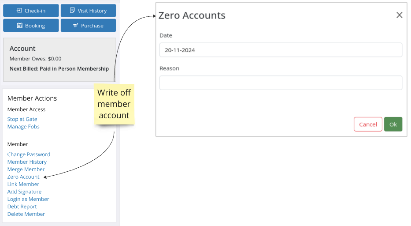Click the Booking calendar icon
The width and height of the screenshot is (411, 226).
tap(20, 26)
